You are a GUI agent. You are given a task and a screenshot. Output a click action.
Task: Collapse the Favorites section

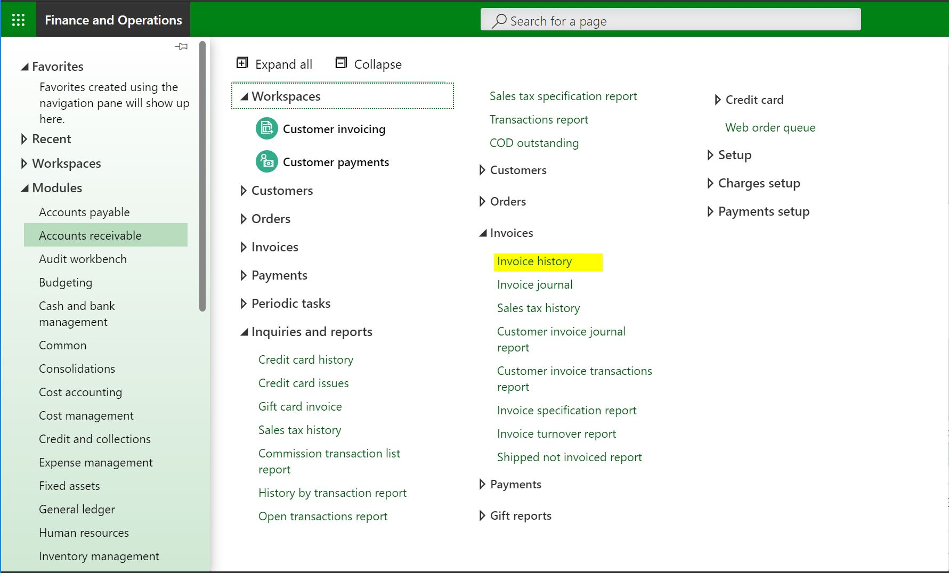[x=25, y=67]
